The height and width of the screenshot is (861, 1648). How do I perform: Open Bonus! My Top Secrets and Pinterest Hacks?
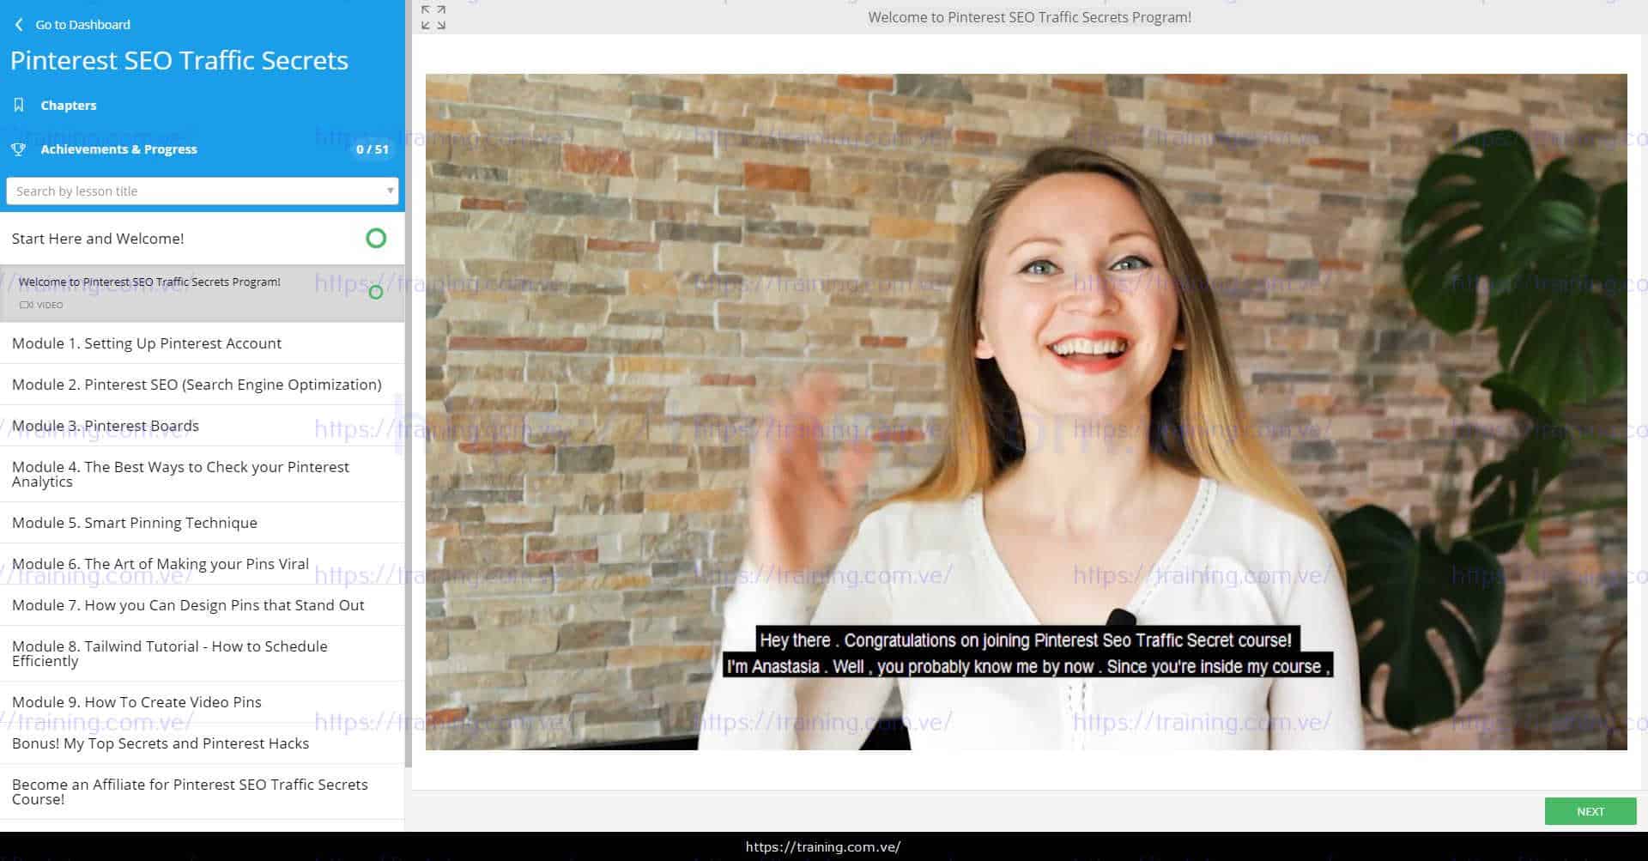tap(202, 743)
